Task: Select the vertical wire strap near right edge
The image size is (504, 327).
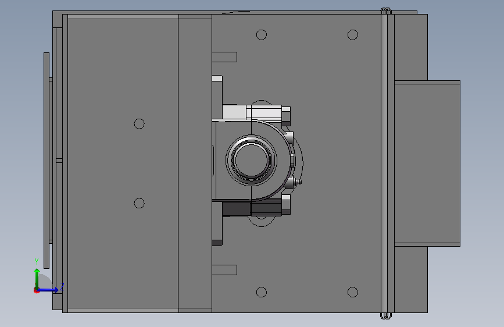Action: pyautogui.click(x=386, y=163)
